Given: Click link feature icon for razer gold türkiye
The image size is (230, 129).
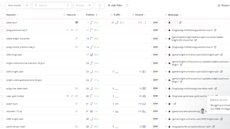Looking at the screenshot, I should [72, 96].
